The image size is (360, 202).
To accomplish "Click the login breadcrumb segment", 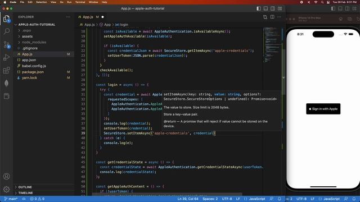I will click(124, 25).
